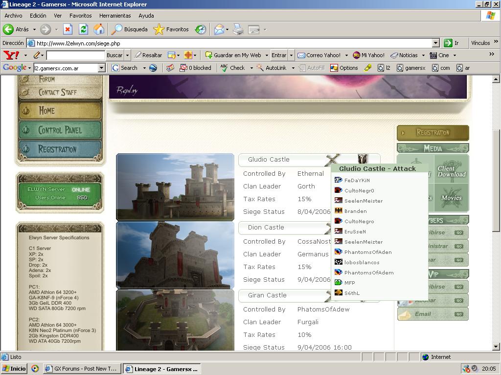Click the Email GO button
This screenshot has width=501, height=375.
(459, 314)
